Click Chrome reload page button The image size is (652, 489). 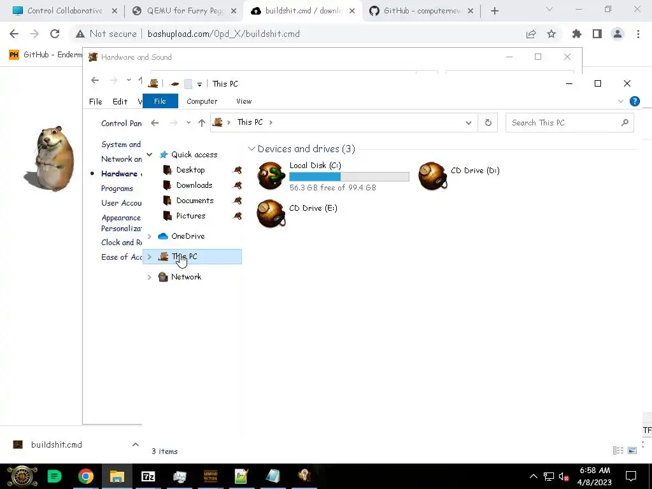click(x=55, y=34)
